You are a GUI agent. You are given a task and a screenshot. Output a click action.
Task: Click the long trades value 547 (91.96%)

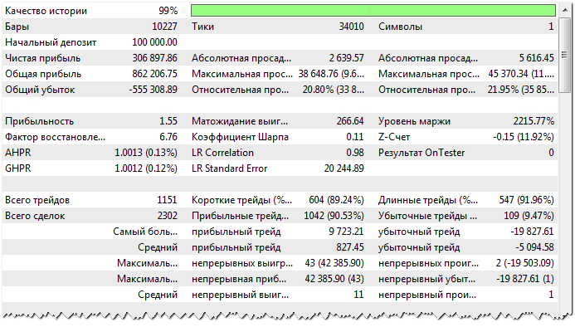(x=526, y=200)
